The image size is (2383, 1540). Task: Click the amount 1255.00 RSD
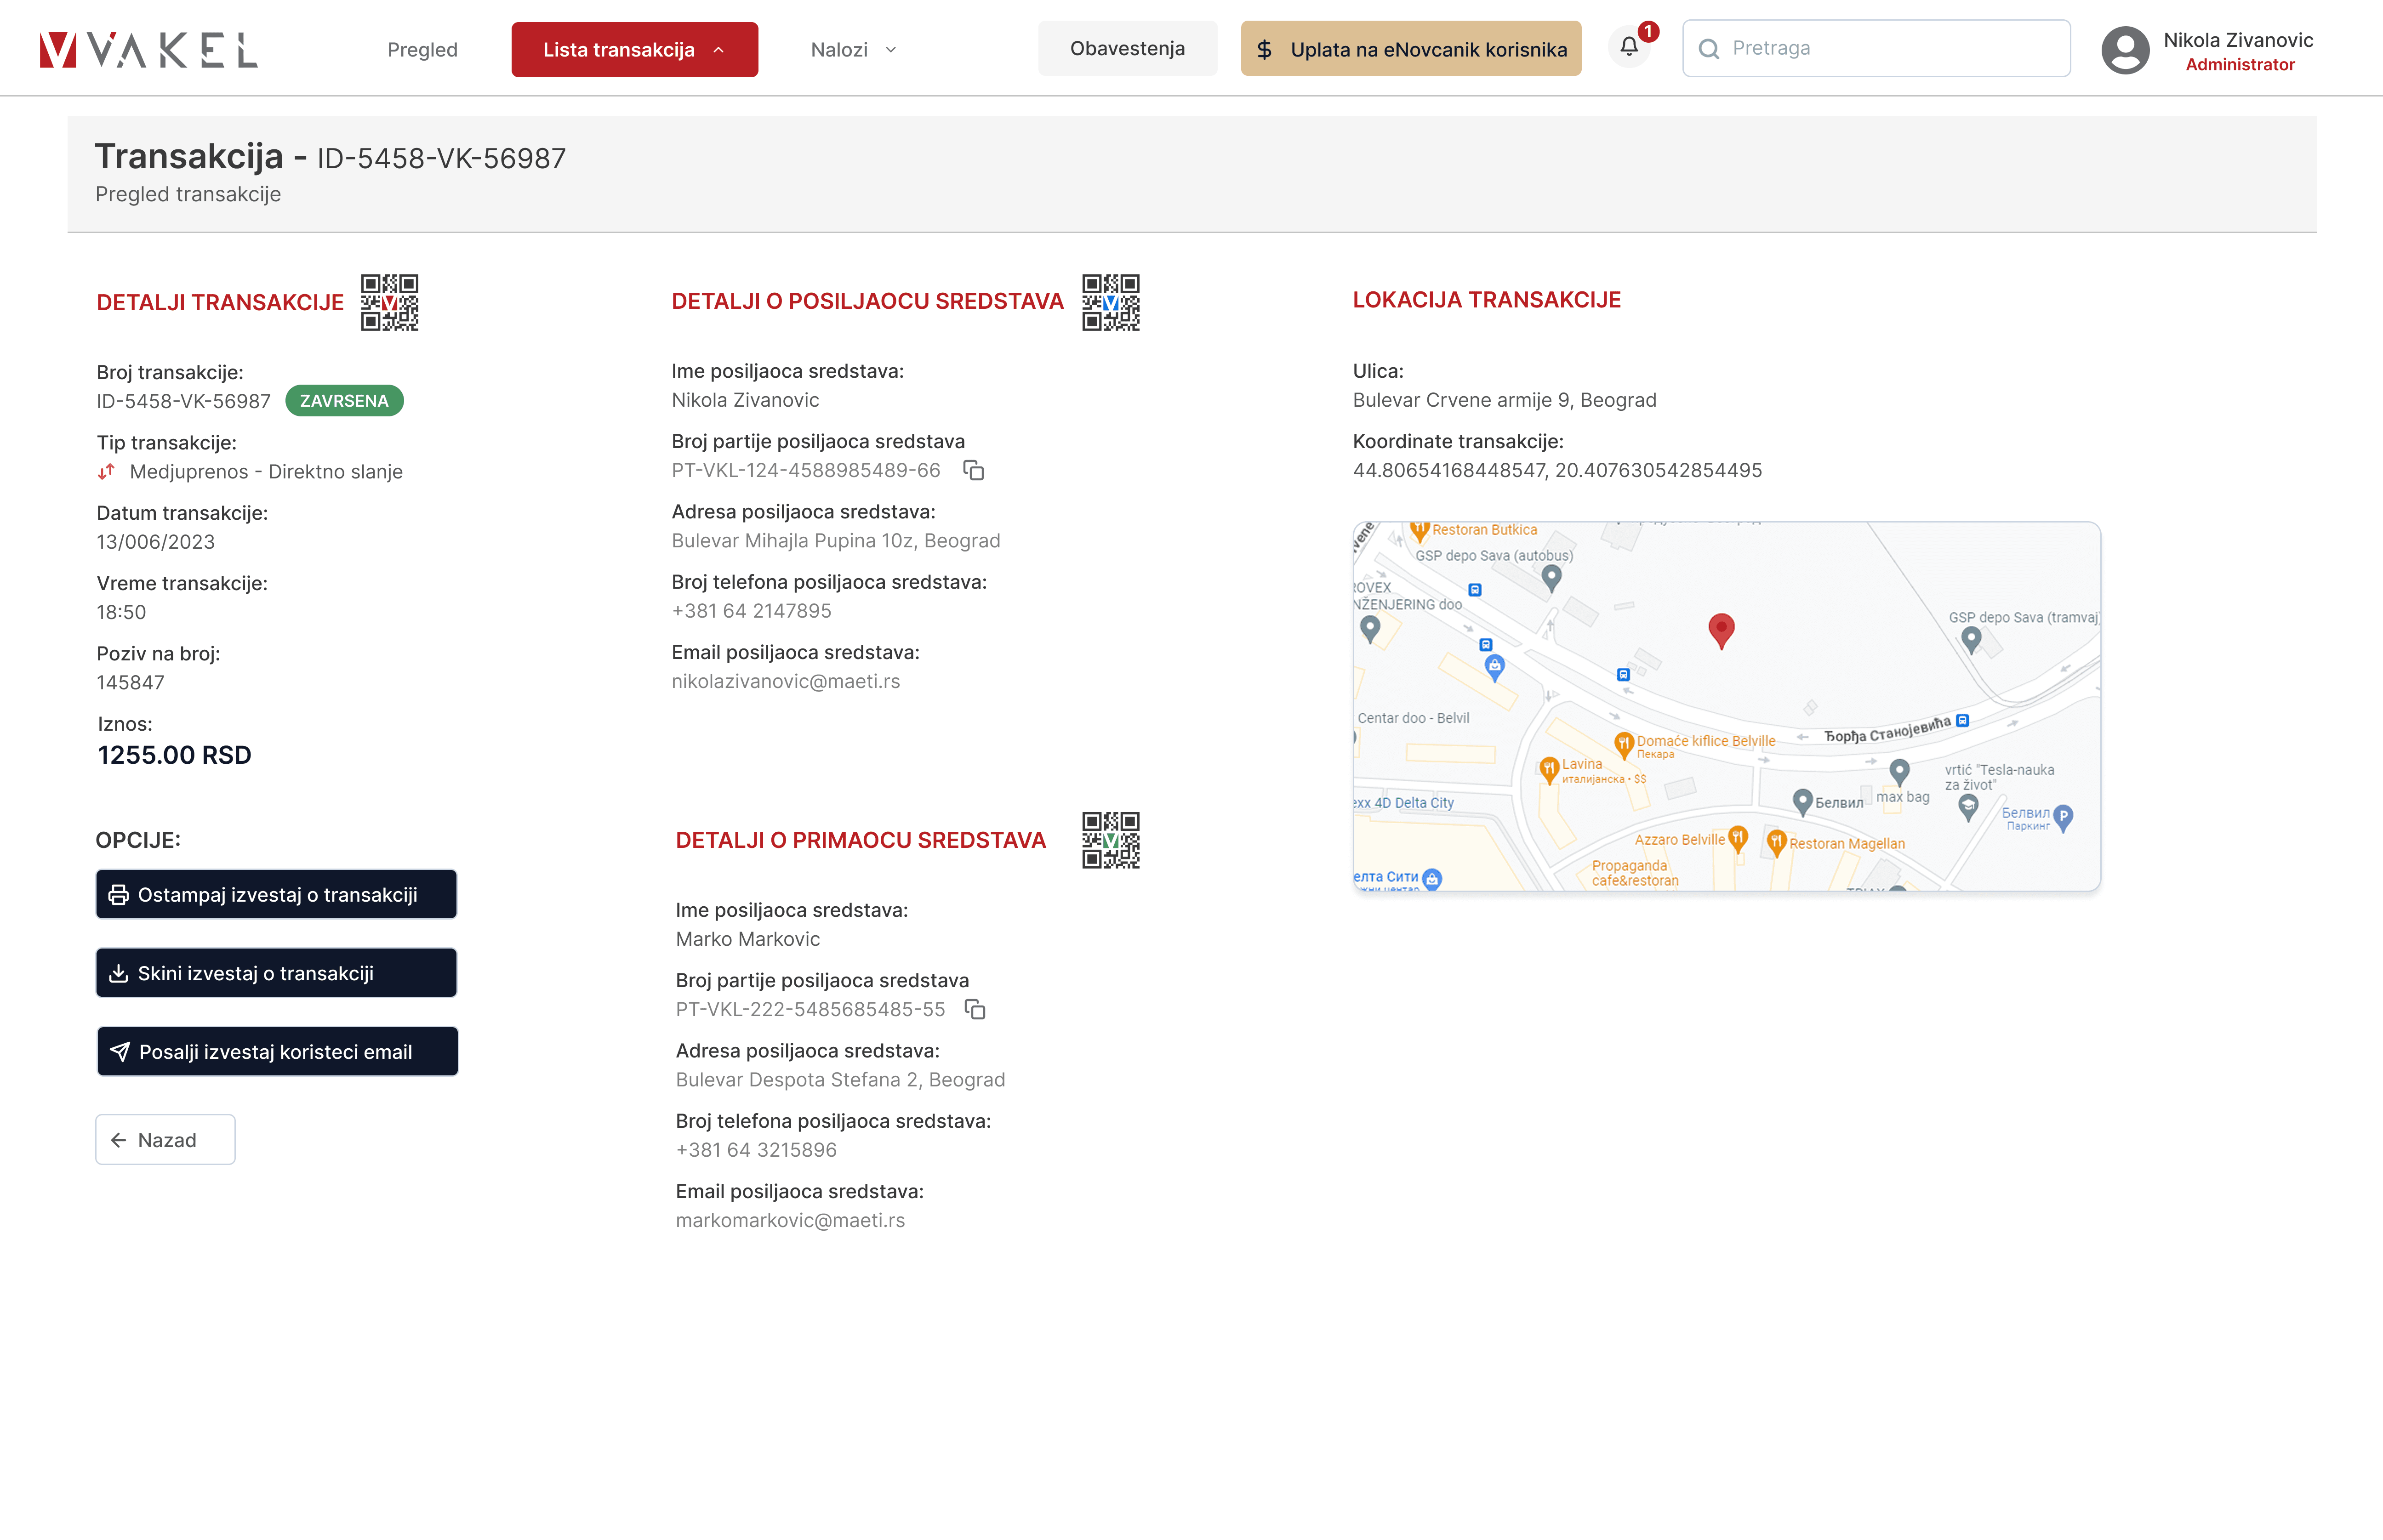pos(174,755)
